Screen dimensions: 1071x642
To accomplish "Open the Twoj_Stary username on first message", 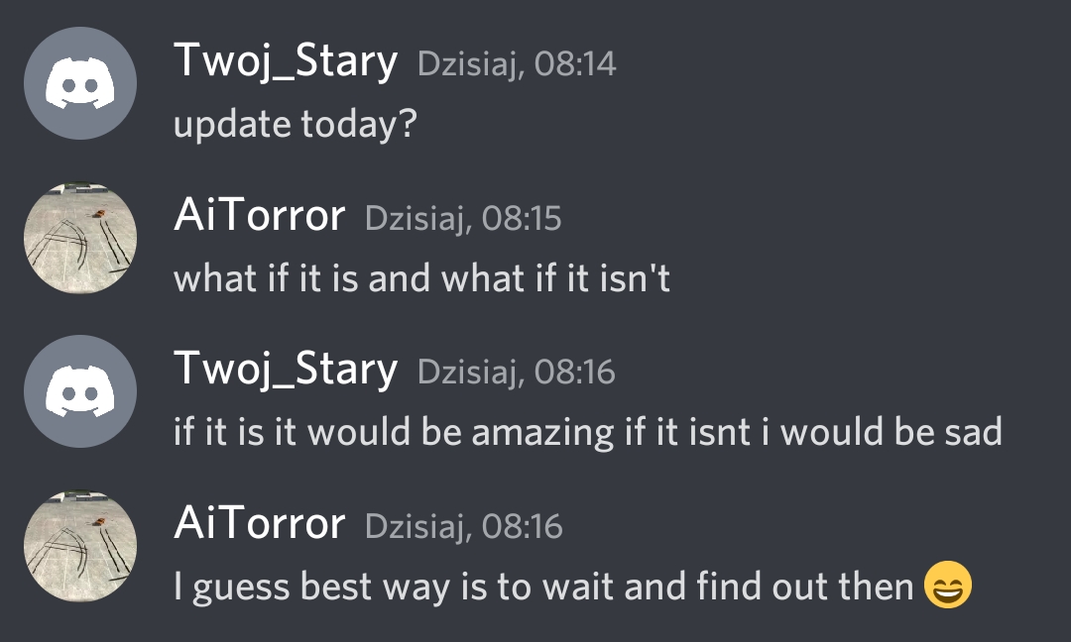I will tap(286, 62).
